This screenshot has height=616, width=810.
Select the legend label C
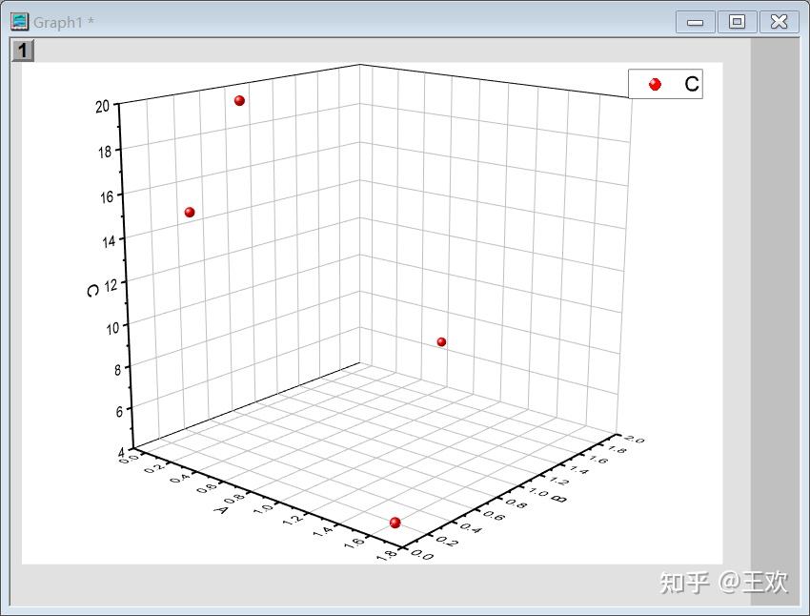(x=691, y=84)
